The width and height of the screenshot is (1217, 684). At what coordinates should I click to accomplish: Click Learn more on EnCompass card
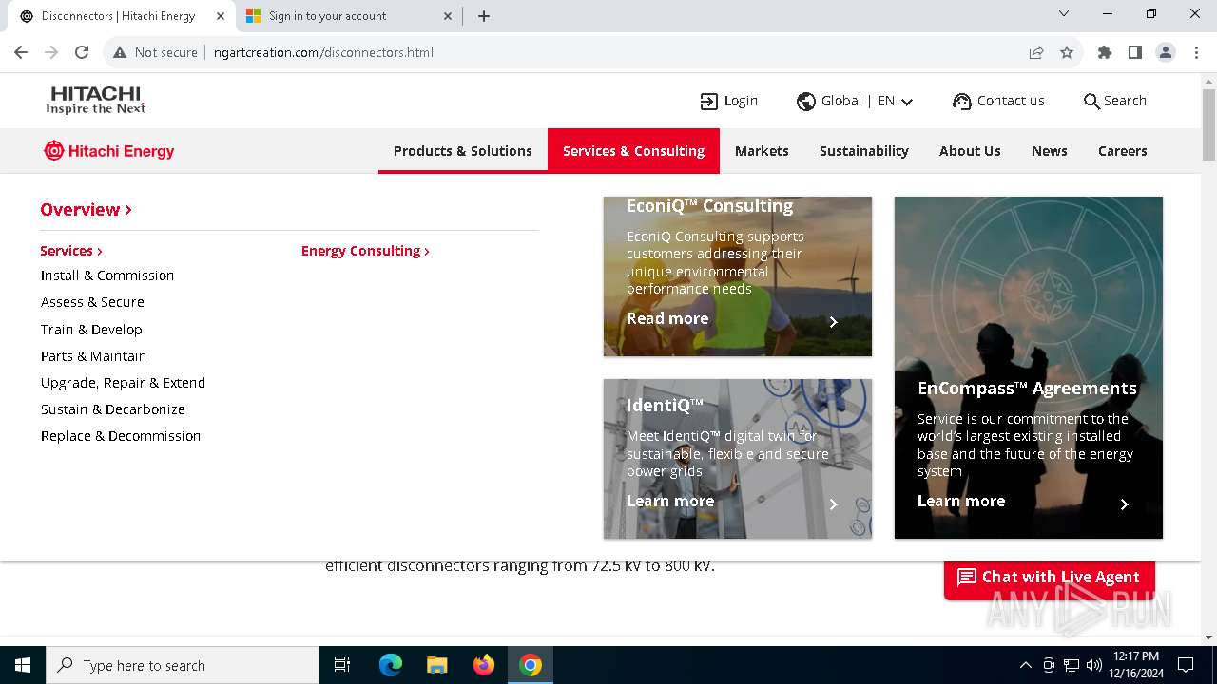(961, 501)
